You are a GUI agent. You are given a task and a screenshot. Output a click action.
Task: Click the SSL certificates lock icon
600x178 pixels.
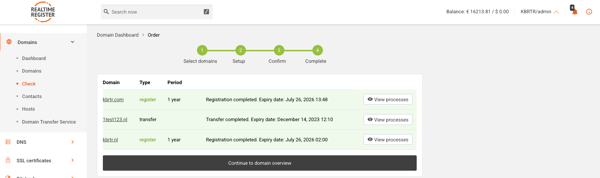coord(8,160)
